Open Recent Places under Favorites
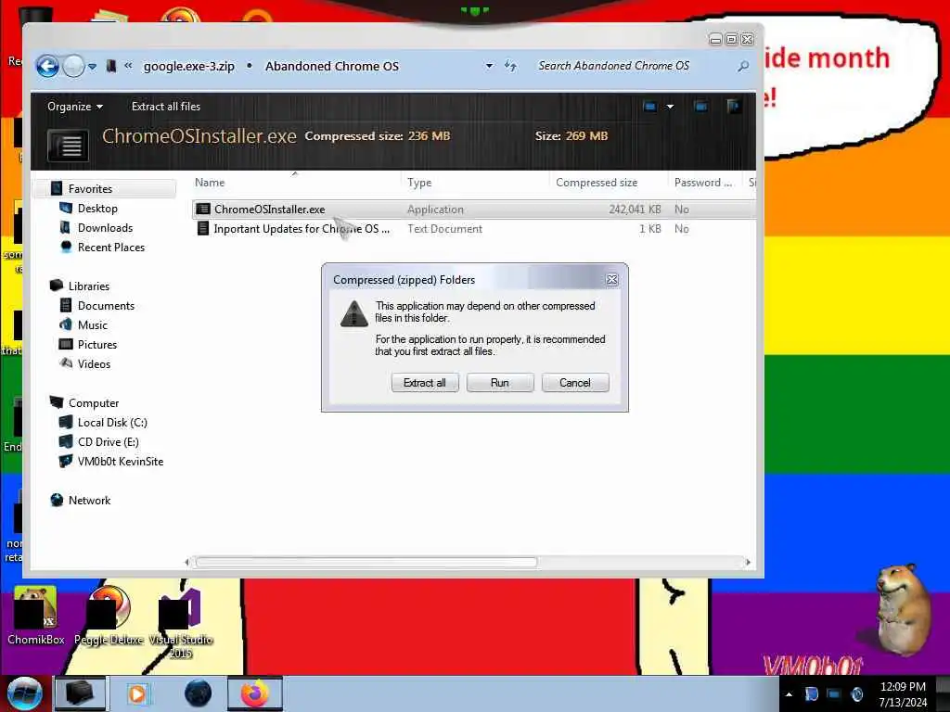The image size is (950, 712). [111, 247]
